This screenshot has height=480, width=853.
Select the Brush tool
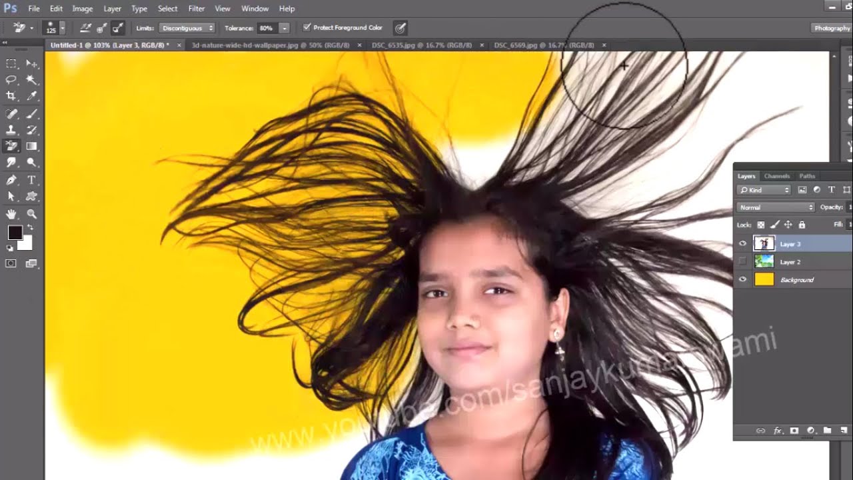click(31, 114)
